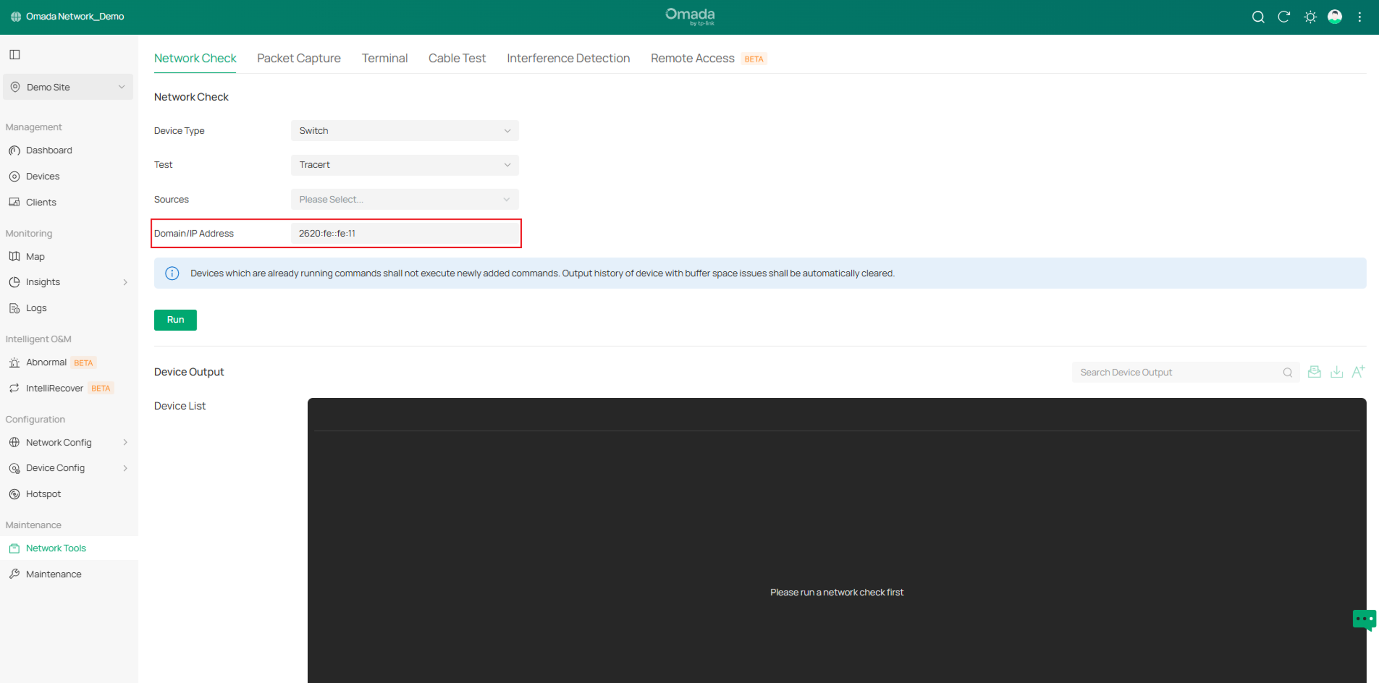Viewport: 1379px width, 683px height.
Task: Click the Abnormal label in sidebar
Action: click(x=46, y=363)
